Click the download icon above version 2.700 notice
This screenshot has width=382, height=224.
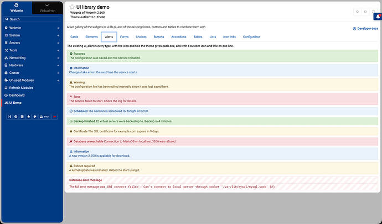[71, 151]
